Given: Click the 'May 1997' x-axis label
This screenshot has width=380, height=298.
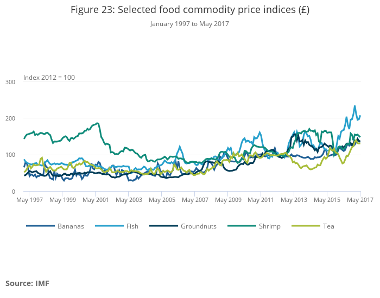Looking at the screenshot, I should (x=30, y=200).
